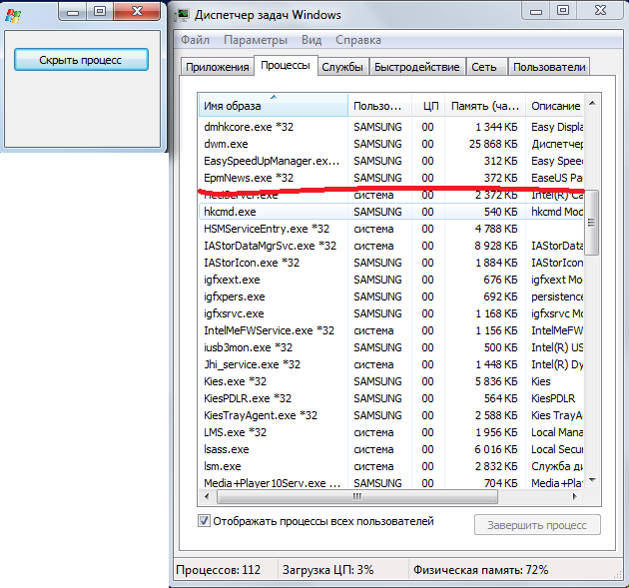Select the "LMS.exe *32" process
Image resolution: width=629 pixels, height=588 pixels.
(391, 432)
